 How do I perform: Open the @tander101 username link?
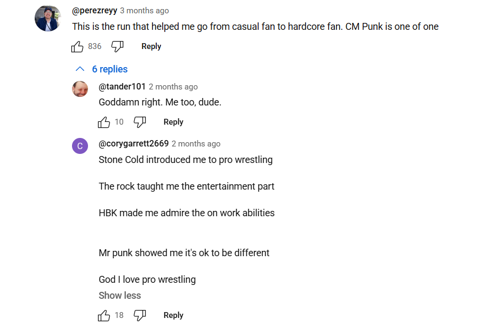click(x=122, y=87)
